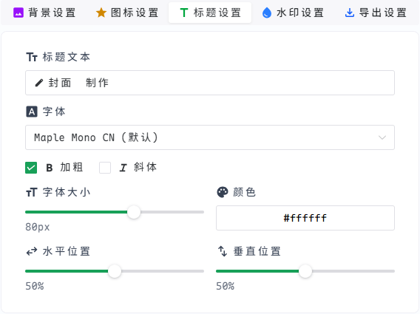Click the 加粗 label text

pyautogui.click(x=72, y=167)
